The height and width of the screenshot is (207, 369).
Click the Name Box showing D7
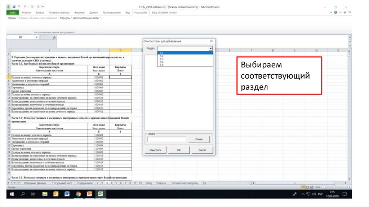click(21, 37)
